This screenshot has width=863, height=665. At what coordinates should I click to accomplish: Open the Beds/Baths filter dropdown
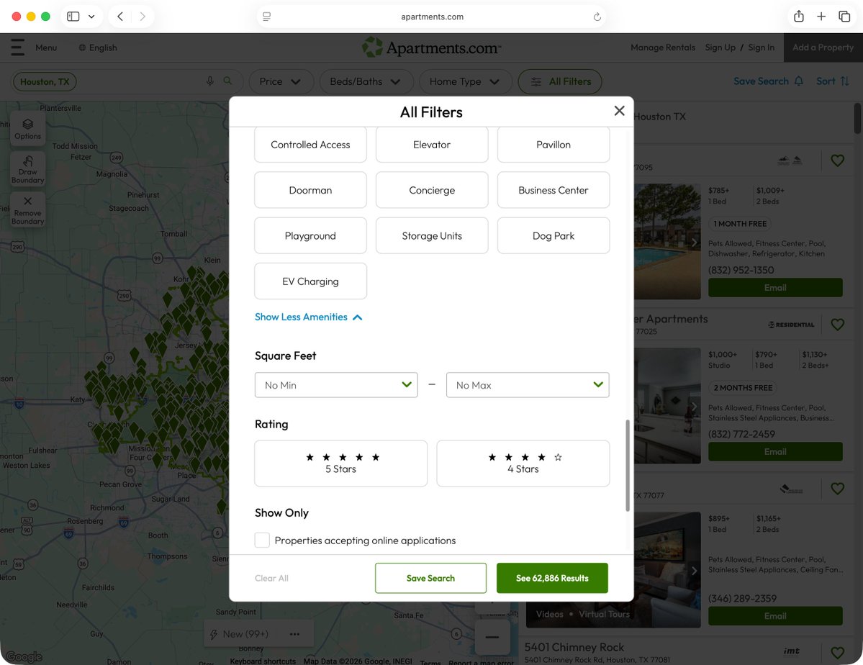[x=366, y=81]
